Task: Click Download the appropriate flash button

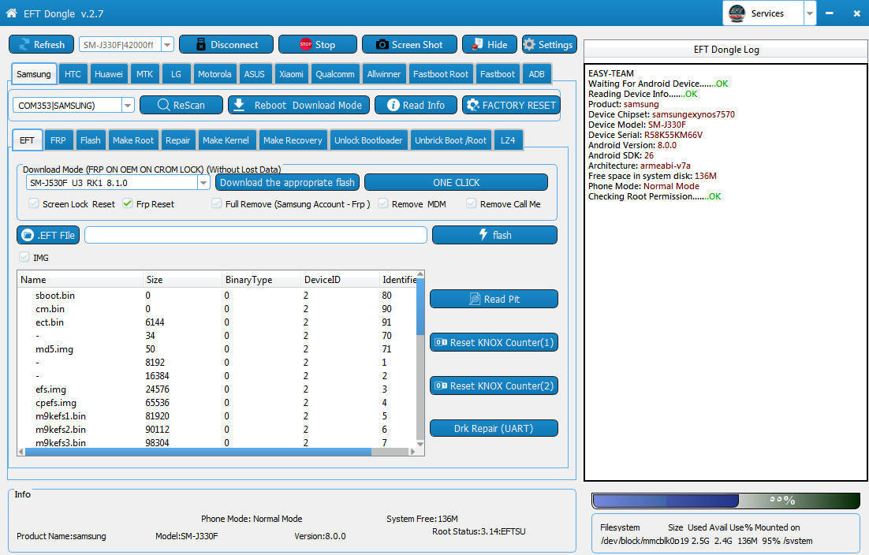Action: click(x=287, y=182)
